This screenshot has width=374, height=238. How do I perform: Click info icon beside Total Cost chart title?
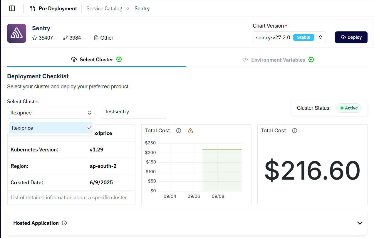[179, 131]
